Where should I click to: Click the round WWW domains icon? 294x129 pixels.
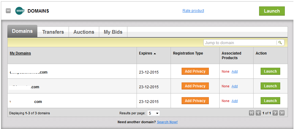point(20,11)
